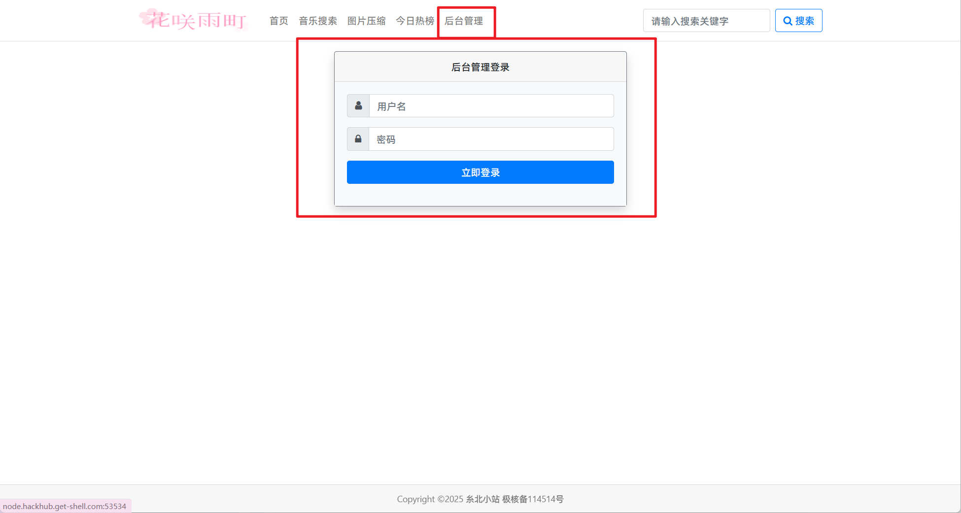
Task: Go to the 首页 home page
Action: tap(278, 21)
